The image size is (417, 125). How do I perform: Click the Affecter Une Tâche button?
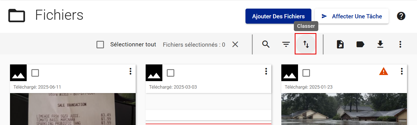click(351, 16)
